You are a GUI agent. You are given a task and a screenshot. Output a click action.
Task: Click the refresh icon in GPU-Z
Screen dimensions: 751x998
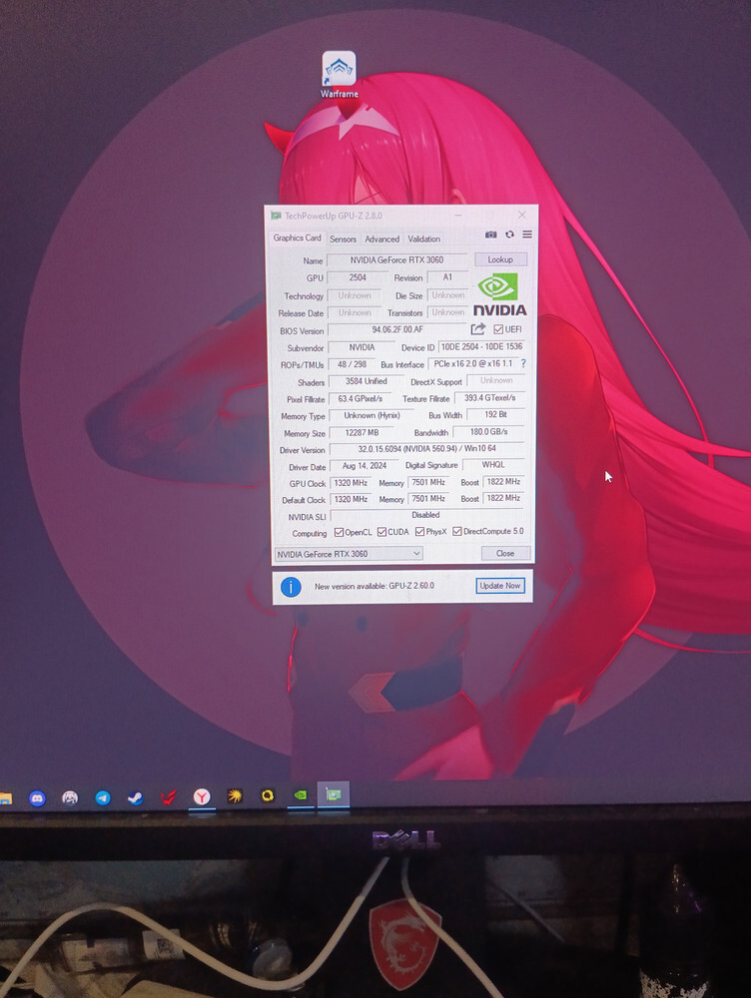point(509,235)
